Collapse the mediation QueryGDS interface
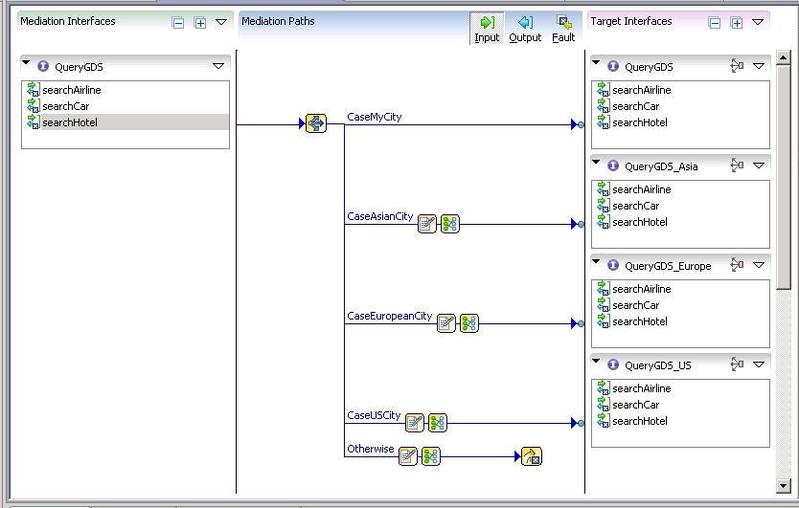799x508 pixels. click(x=26, y=62)
